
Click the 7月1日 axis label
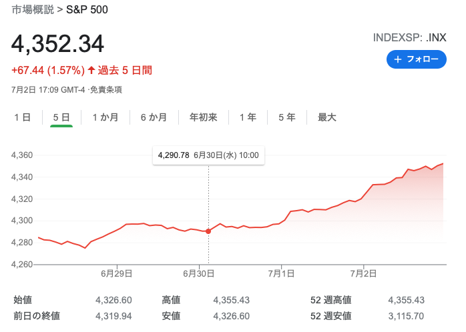(281, 273)
